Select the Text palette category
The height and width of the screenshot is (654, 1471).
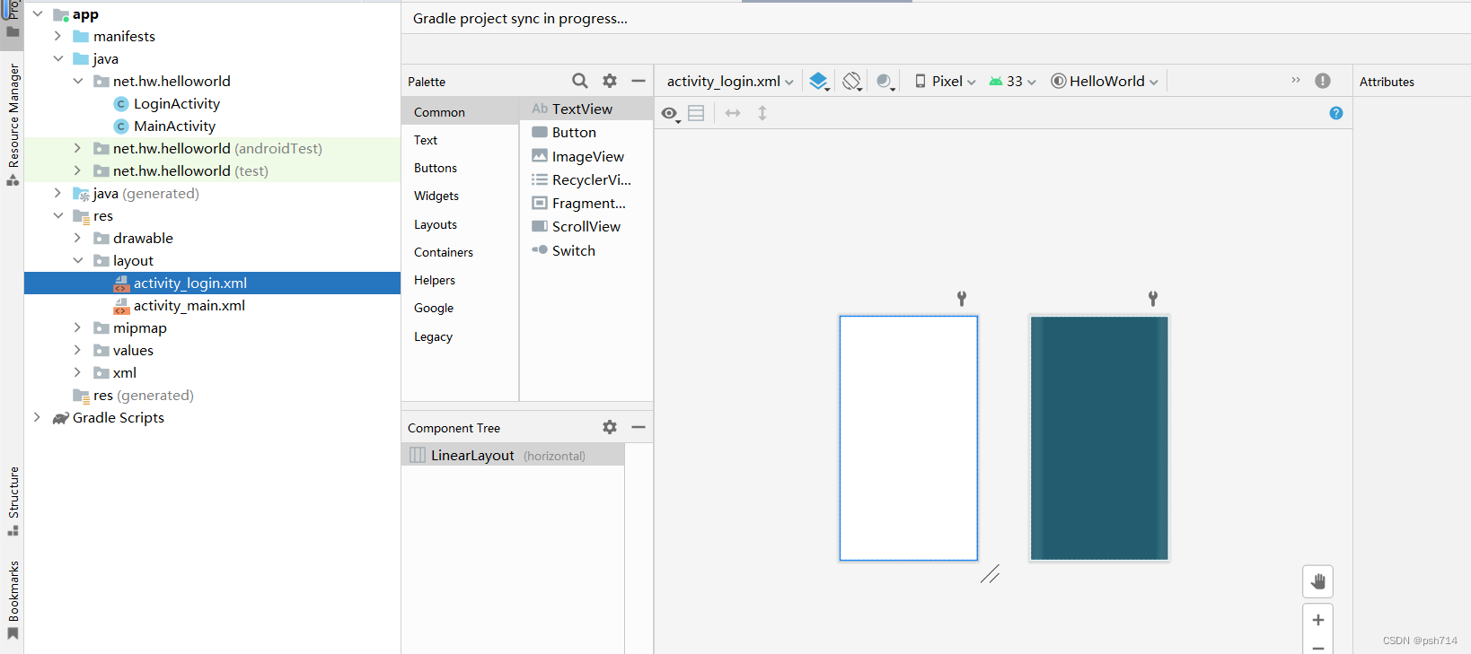(x=460, y=140)
